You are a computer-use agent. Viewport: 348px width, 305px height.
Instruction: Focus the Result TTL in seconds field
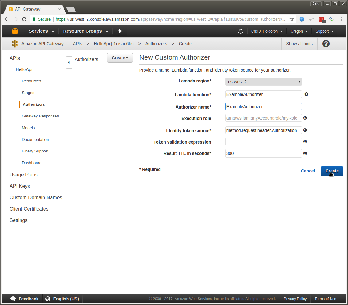click(x=263, y=153)
